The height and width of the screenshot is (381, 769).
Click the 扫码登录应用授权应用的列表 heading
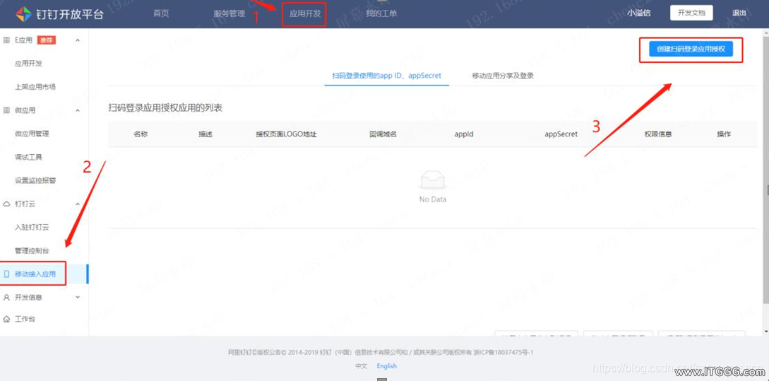pos(165,108)
